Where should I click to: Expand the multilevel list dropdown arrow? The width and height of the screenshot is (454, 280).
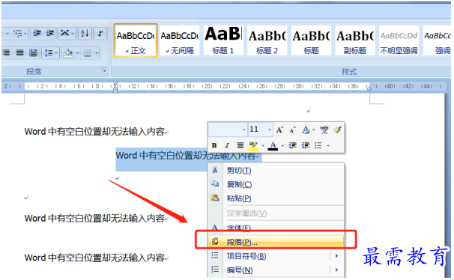pyautogui.click(x=25, y=34)
